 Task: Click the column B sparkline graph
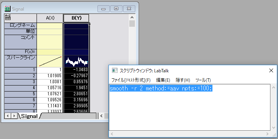tap(76, 61)
